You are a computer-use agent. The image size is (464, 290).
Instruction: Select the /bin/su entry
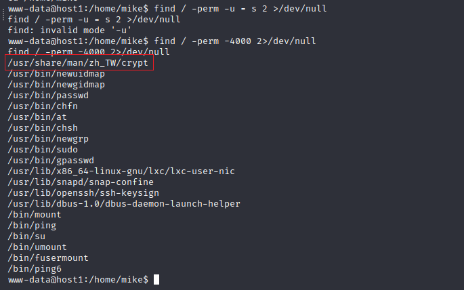click(25, 236)
